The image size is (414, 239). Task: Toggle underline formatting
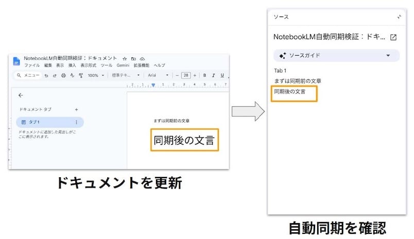tap(222, 75)
